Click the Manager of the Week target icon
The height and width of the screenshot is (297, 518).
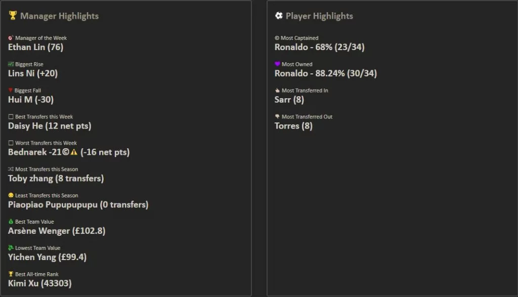pos(11,38)
